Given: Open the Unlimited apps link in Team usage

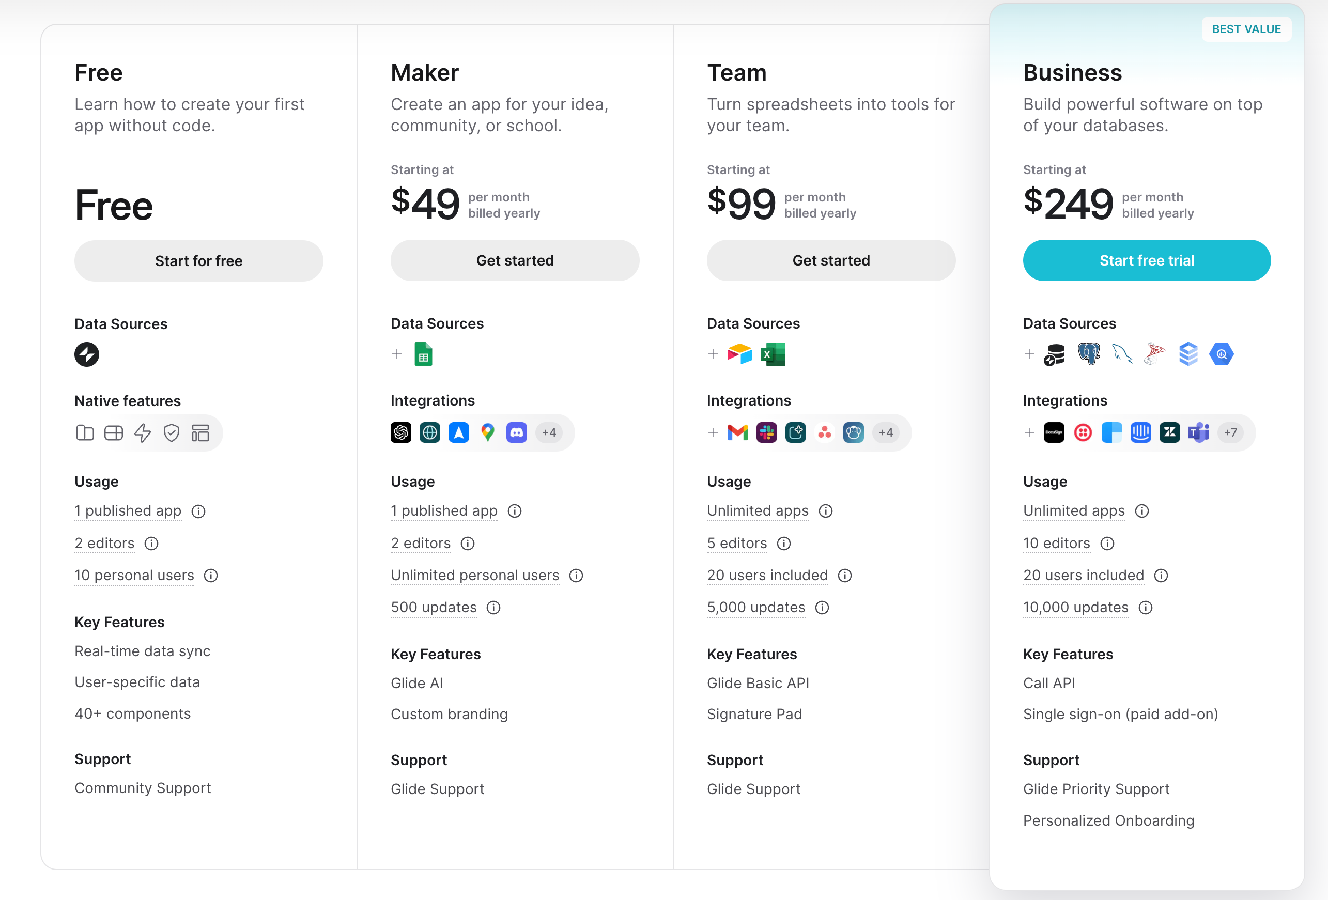Looking at the screenshot, I should (x=757, y=511).
